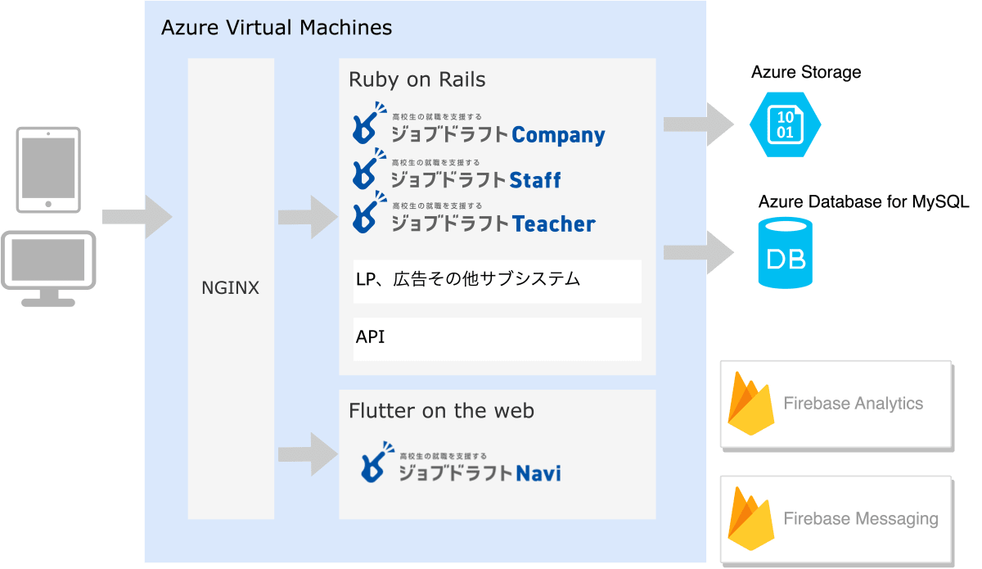The height and width of the screenshot is (569, 982).
Task: Click the Job Draft Company logo
Action: point(479,124)
